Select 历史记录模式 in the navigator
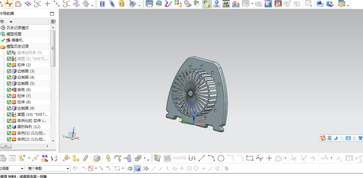Image resolution: width=363 pixels, height=178 pixels. (x=18, y=28)
